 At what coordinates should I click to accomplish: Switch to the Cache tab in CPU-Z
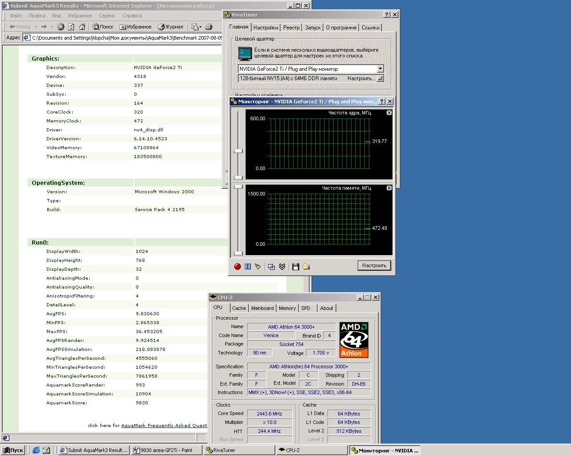click(239, 308)
